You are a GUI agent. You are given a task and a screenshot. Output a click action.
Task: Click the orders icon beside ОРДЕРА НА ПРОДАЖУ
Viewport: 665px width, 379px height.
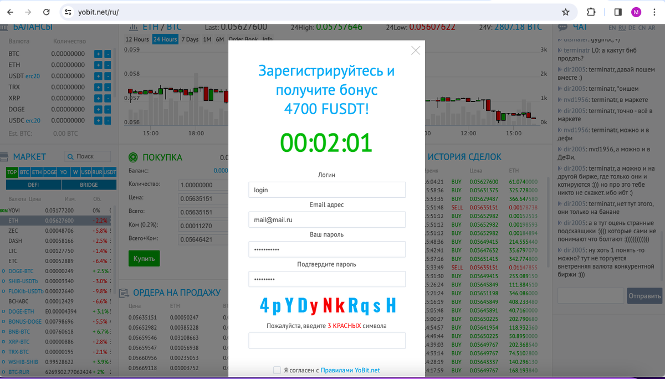click(124, 293)
